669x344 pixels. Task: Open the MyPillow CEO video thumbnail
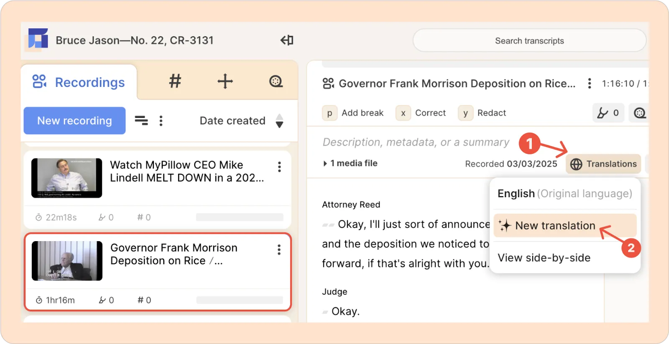coord(67,178)
